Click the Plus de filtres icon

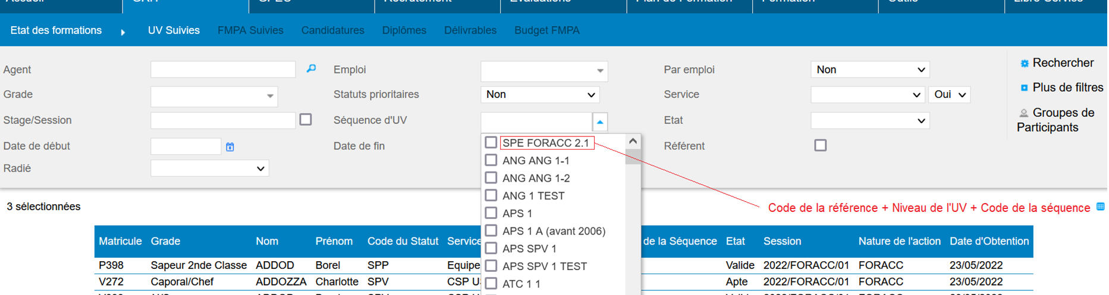tap(1024, 88)
